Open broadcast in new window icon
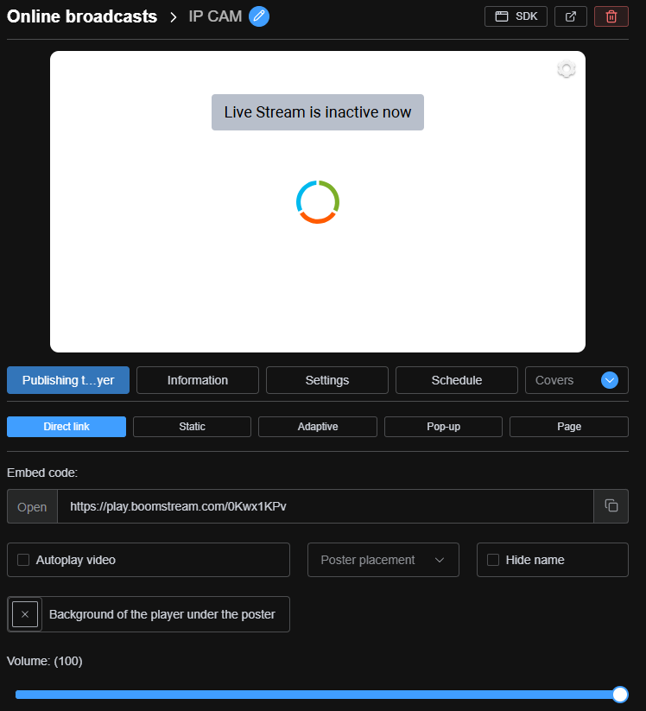Screen dimensions: 646x711 pyautogui.click(x=571, y=16)
